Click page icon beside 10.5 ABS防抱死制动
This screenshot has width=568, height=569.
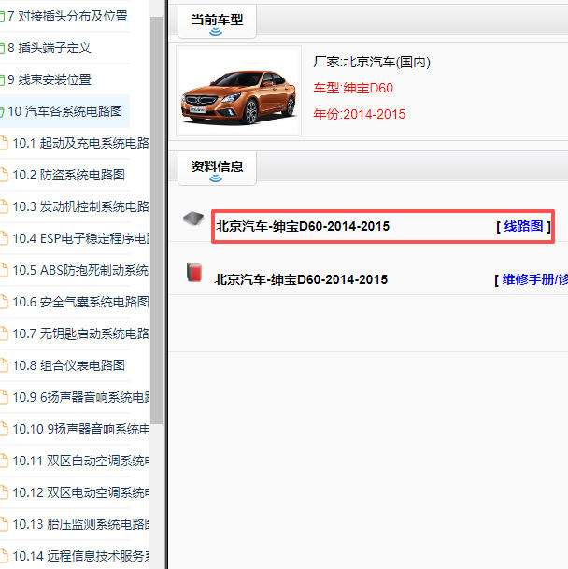tap(4, 270)
